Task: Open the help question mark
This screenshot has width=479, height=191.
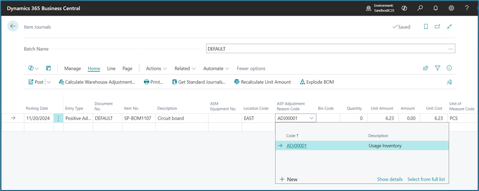Action: click(x=467, y=8)
